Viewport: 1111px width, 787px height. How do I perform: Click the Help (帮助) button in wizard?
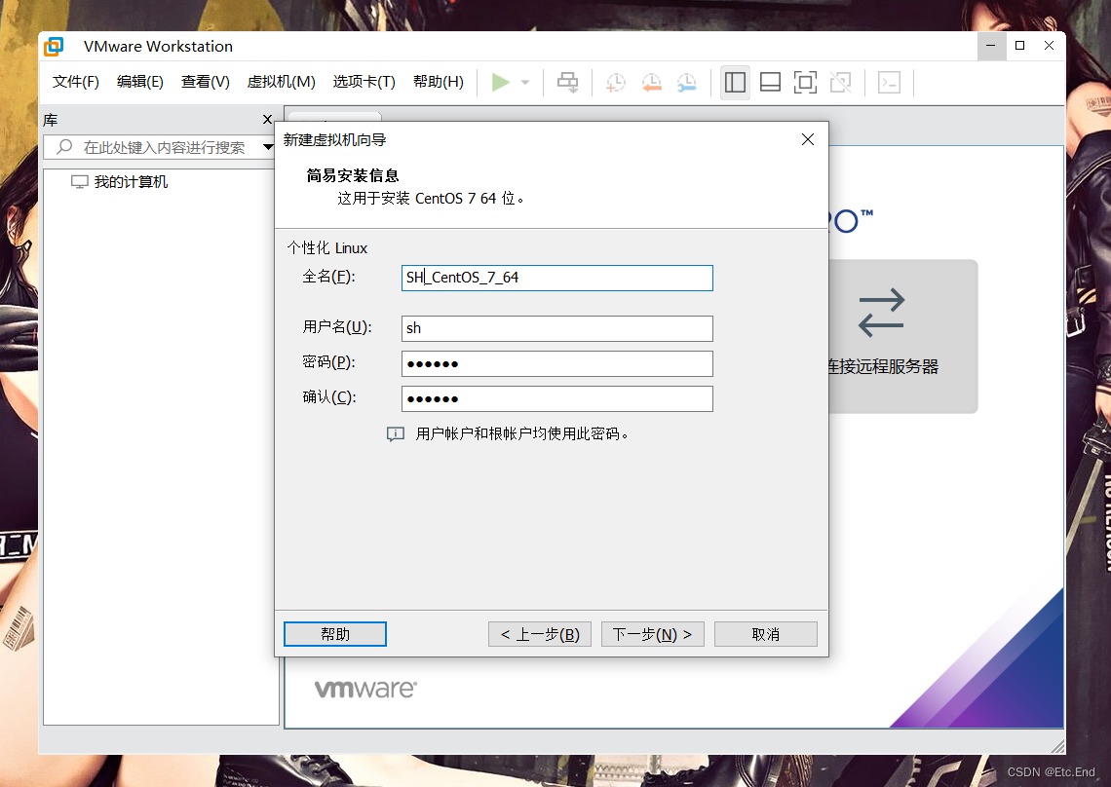point(335,634)
